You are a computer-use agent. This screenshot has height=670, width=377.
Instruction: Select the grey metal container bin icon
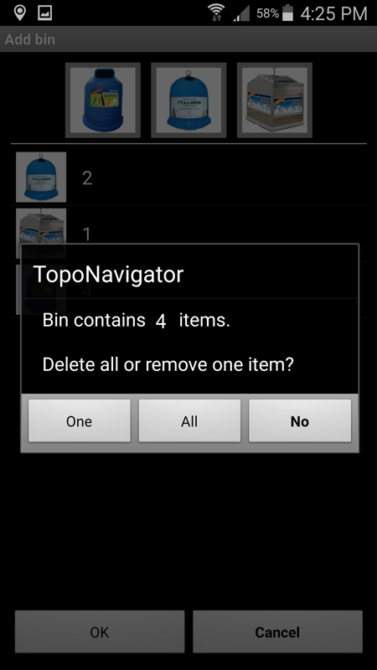pyautogui.click(x=275, y=100)
